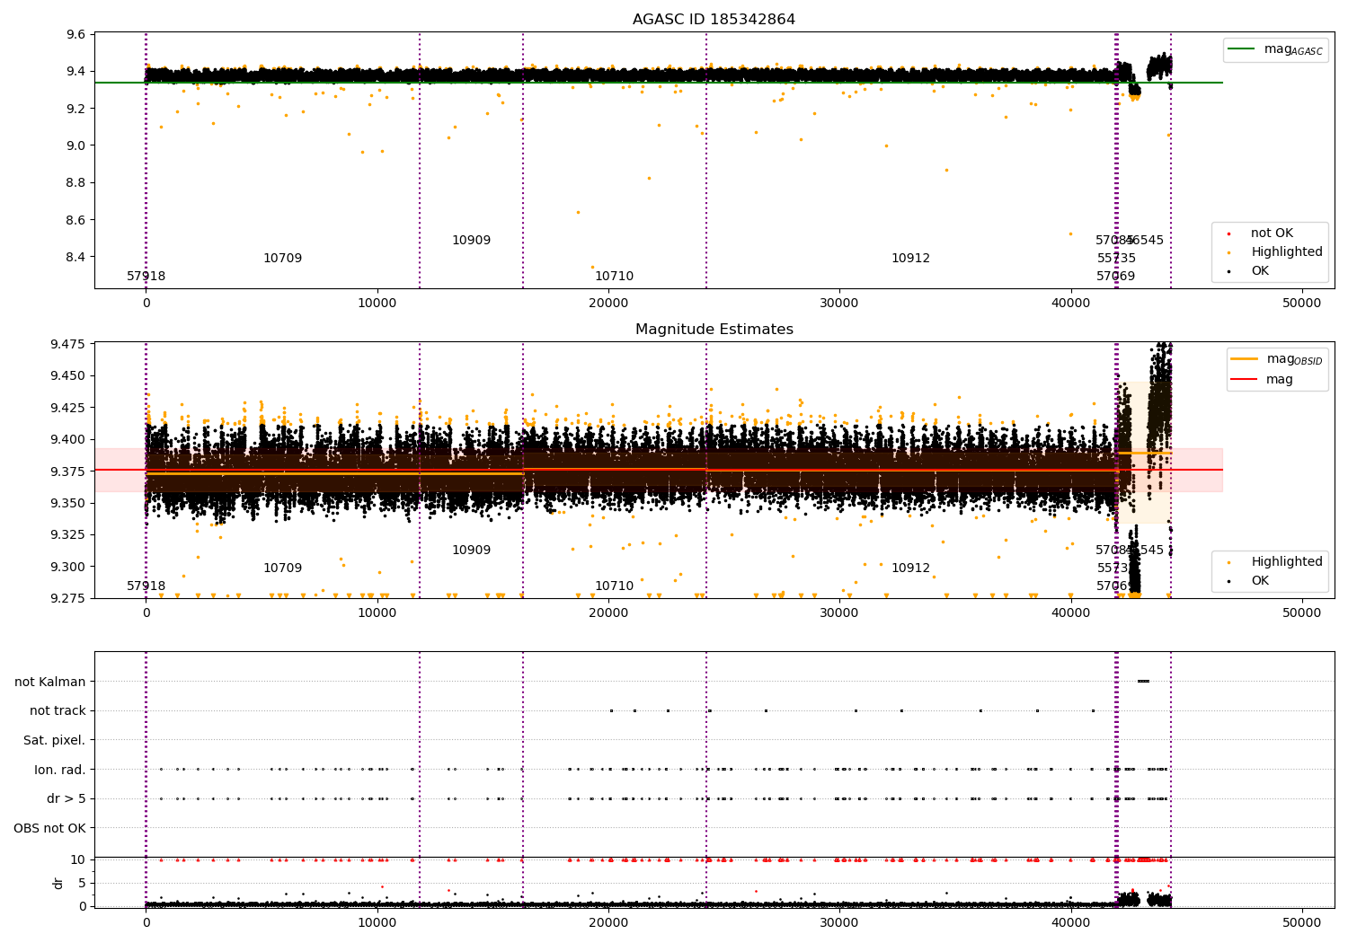Image resolution: width=1348 pixels, height=943 pixels.
Task: Click the mag OBSID orange legend entry
Action: (x=1276, y=359)
